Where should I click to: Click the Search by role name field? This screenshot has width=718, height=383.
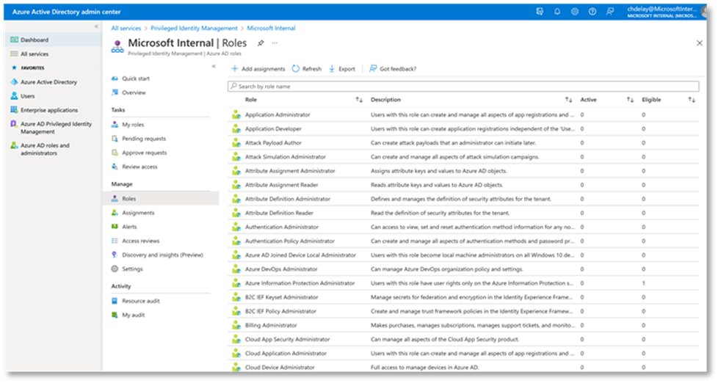[x=463, y=87]
